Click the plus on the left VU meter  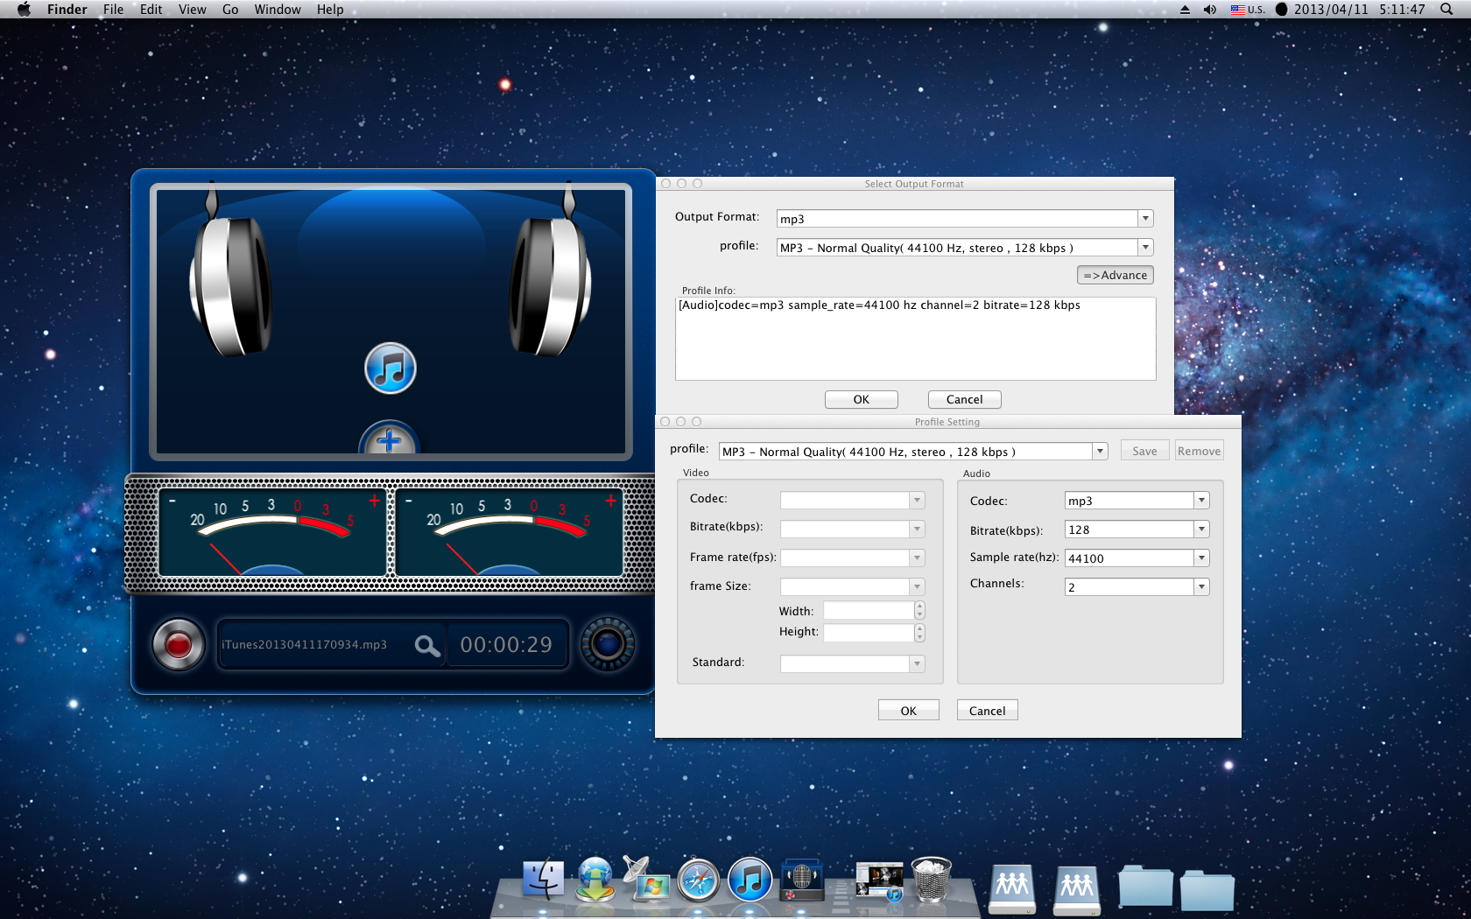tap(375, 501)
